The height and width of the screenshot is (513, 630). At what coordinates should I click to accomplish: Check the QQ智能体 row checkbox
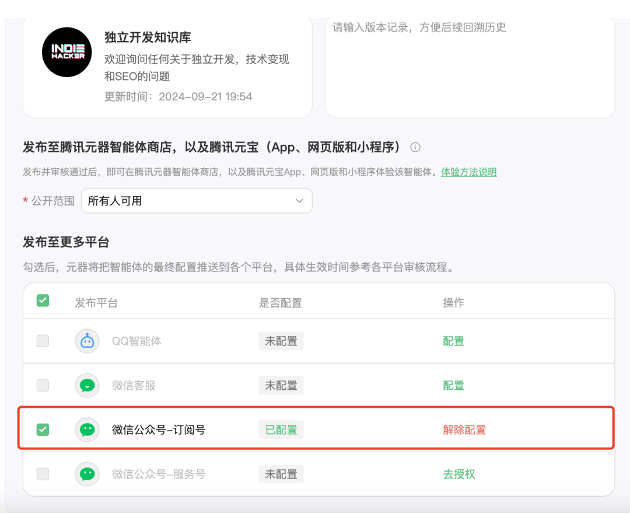[x=43, y=341]
